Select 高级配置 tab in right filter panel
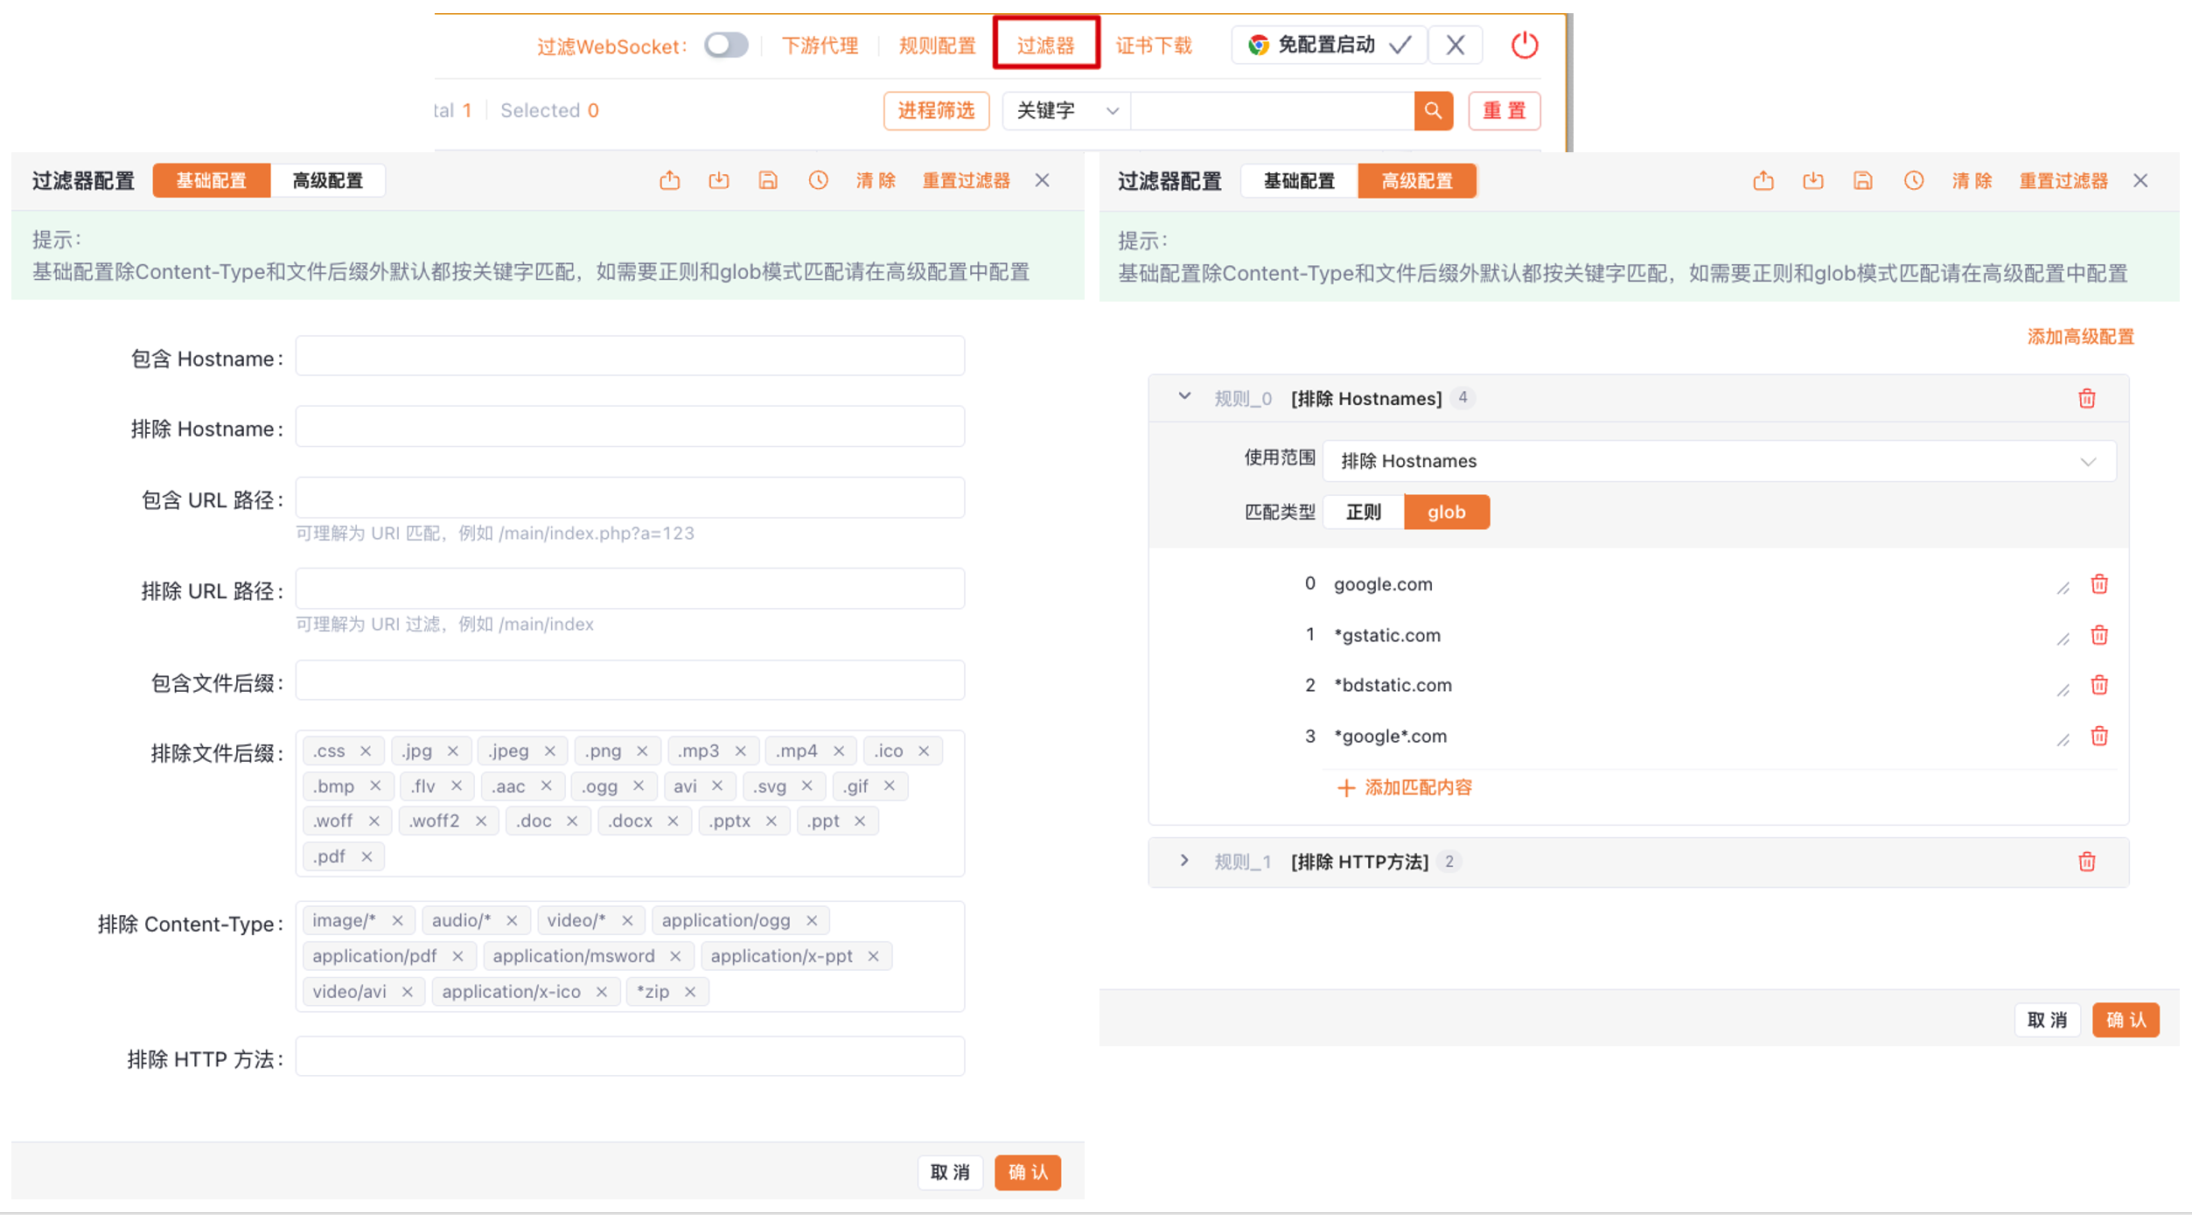2192x1215 pixels. tap(1417, 181)
